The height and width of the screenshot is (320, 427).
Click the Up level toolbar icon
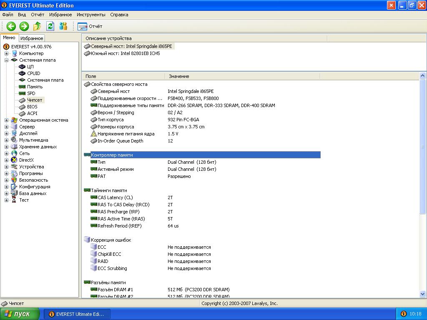(x=37, y=26)
